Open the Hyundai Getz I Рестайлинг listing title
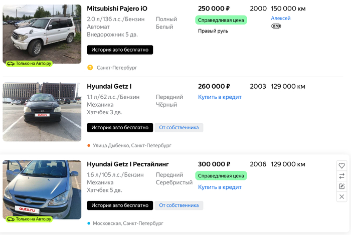This screenshot has height=235, width=351. (128, 164)
